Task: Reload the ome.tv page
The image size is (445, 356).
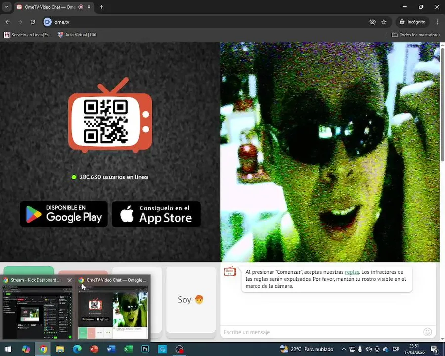Action: pos(33,22)
